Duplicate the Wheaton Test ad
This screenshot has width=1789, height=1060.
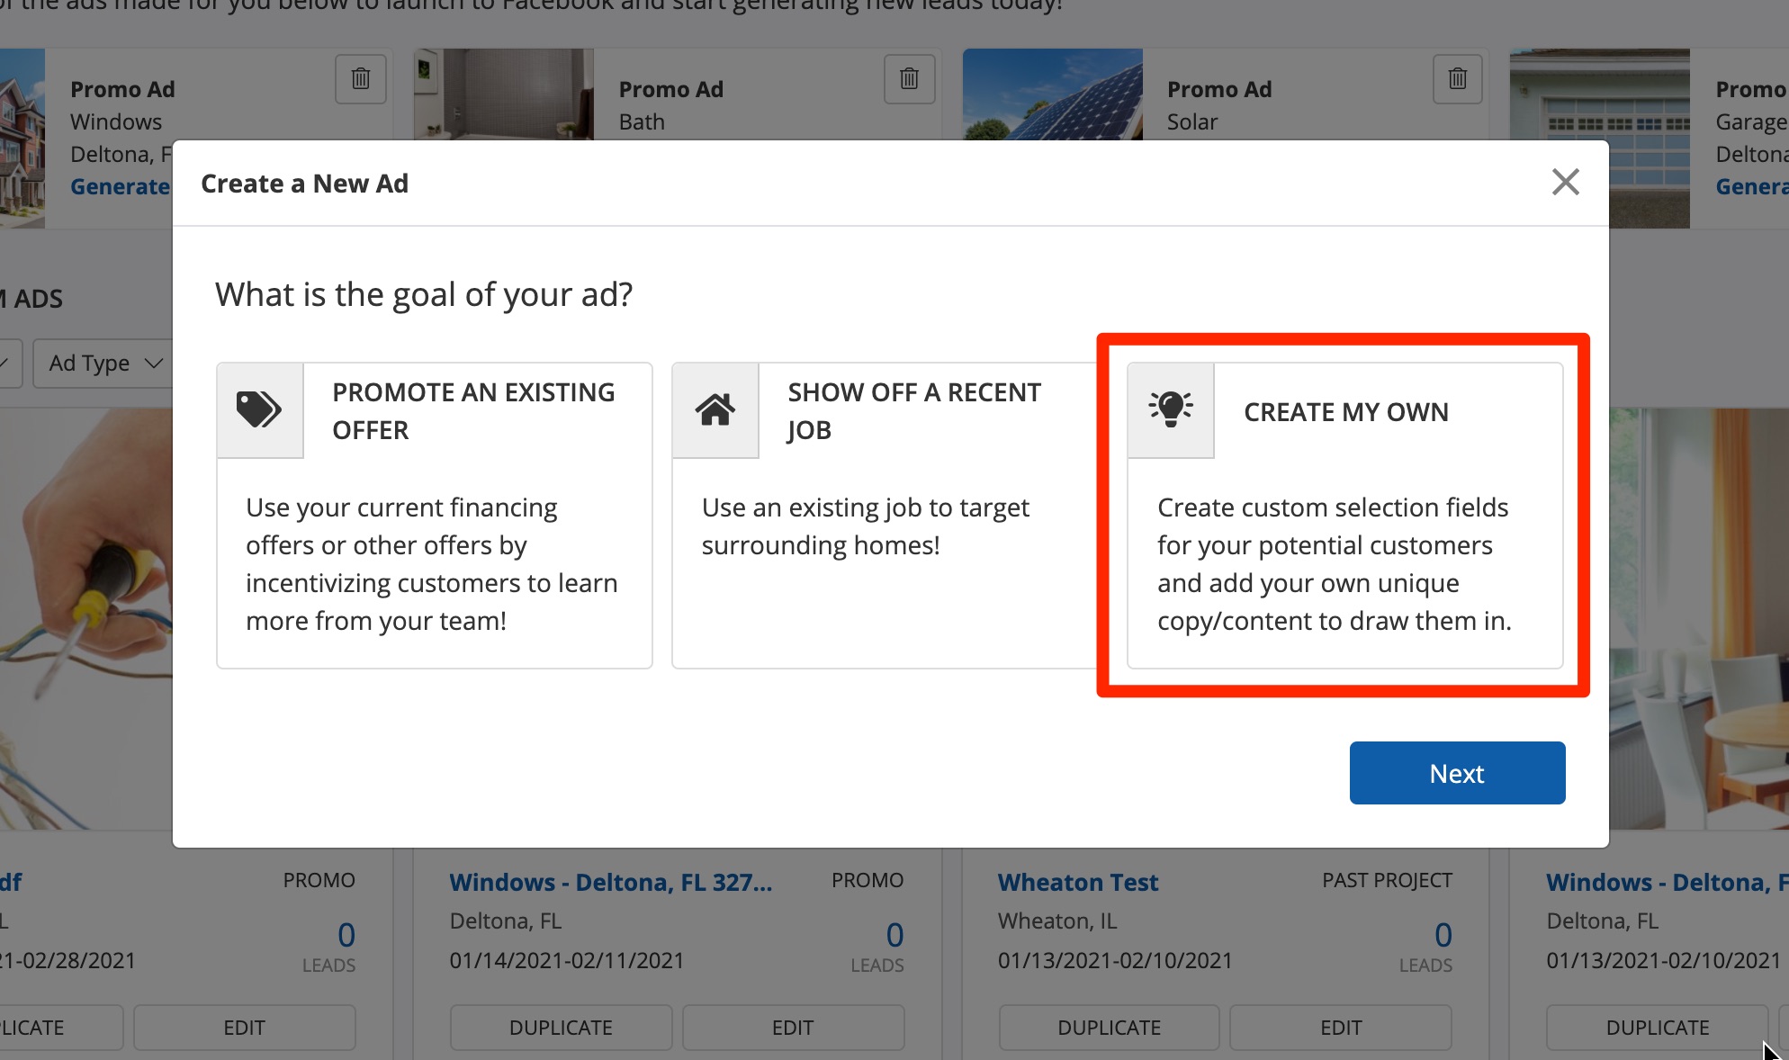pos(1109,1028)
